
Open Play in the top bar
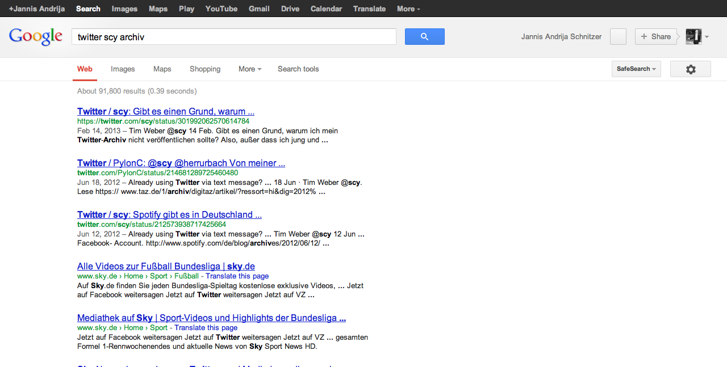click(186, 9)
